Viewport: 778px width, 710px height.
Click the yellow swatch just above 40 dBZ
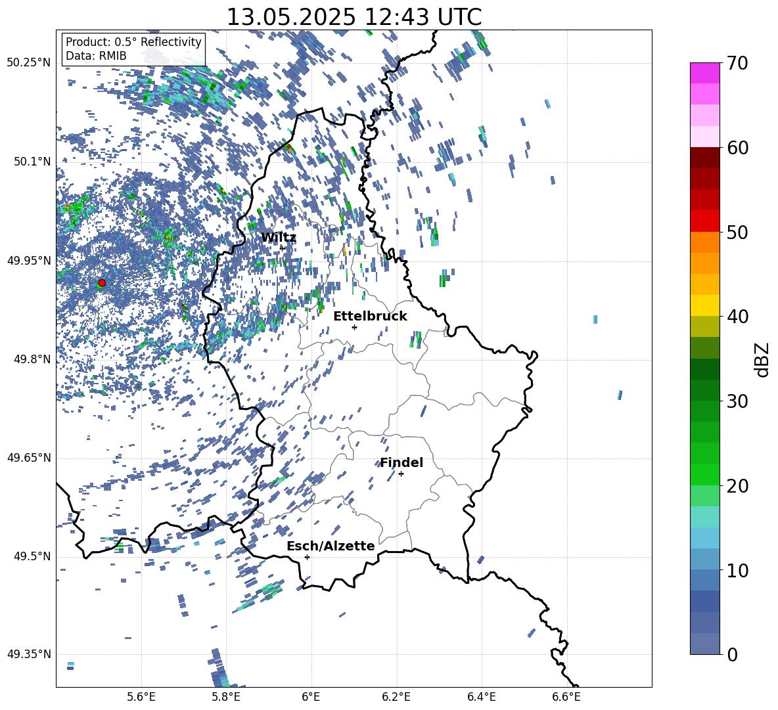705,305
